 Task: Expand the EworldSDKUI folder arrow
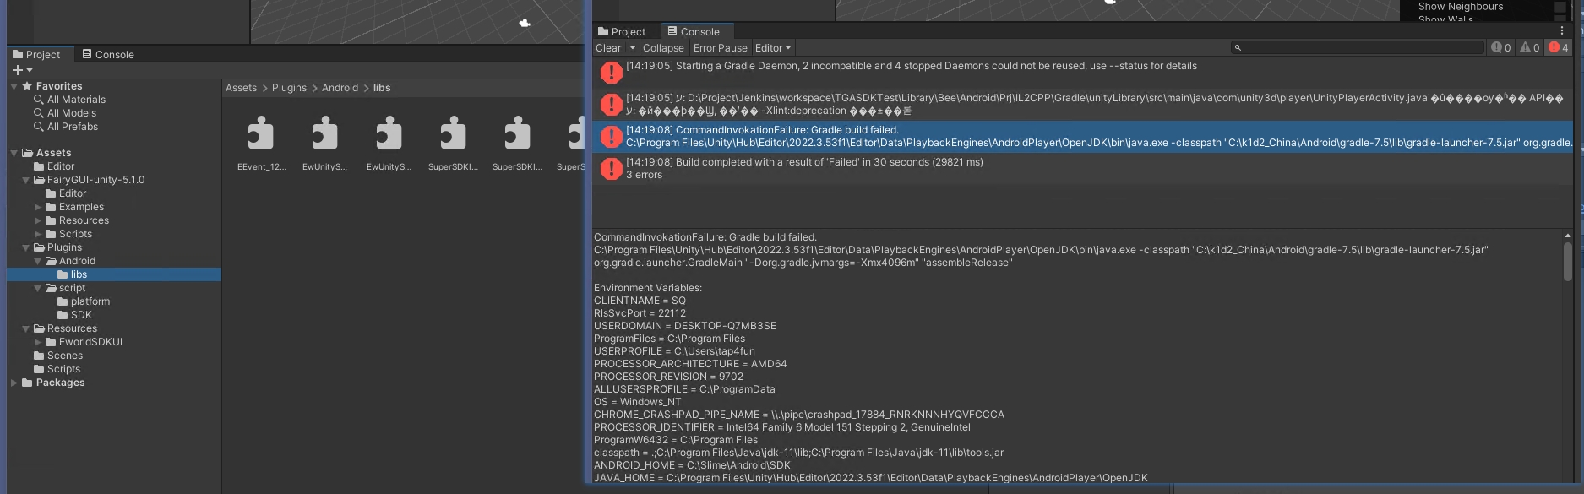click(x=38, y=342)
